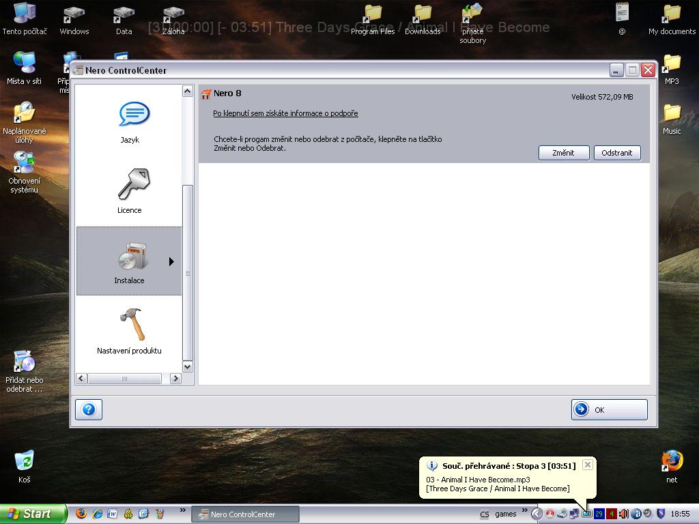Click the taskbar clock showing 18:55
This screenshot has width=699, height=524.
[680, 514]
